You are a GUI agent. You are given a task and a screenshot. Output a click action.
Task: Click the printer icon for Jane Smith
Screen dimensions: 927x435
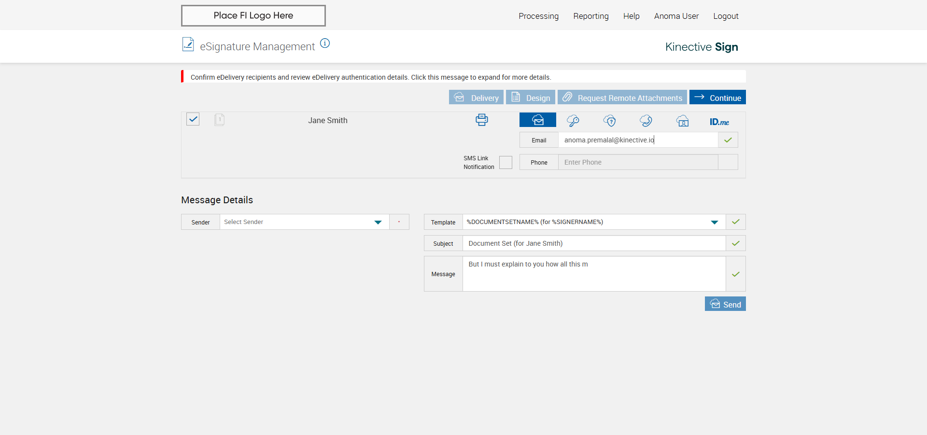coord(481,120)
